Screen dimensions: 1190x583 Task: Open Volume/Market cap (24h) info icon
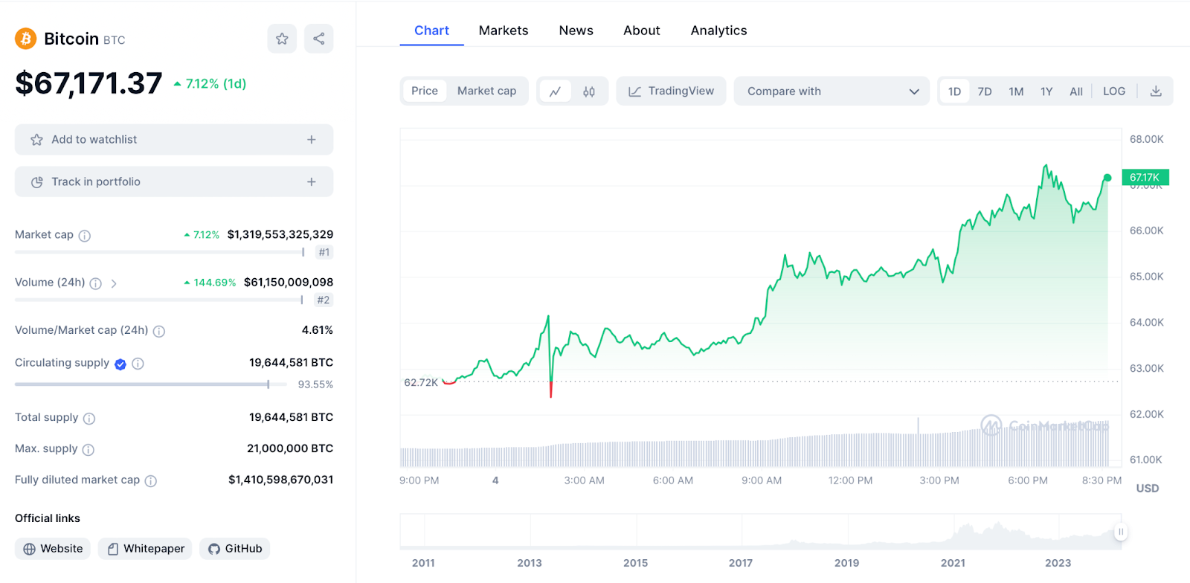click(159, 331)
